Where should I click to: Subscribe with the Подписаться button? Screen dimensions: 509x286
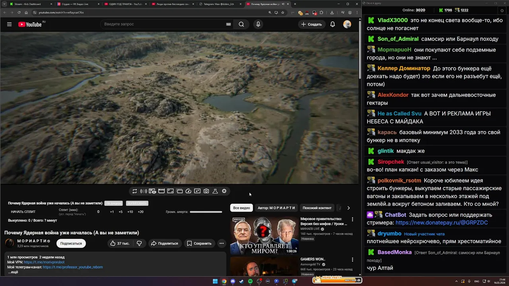coord(71,243)
